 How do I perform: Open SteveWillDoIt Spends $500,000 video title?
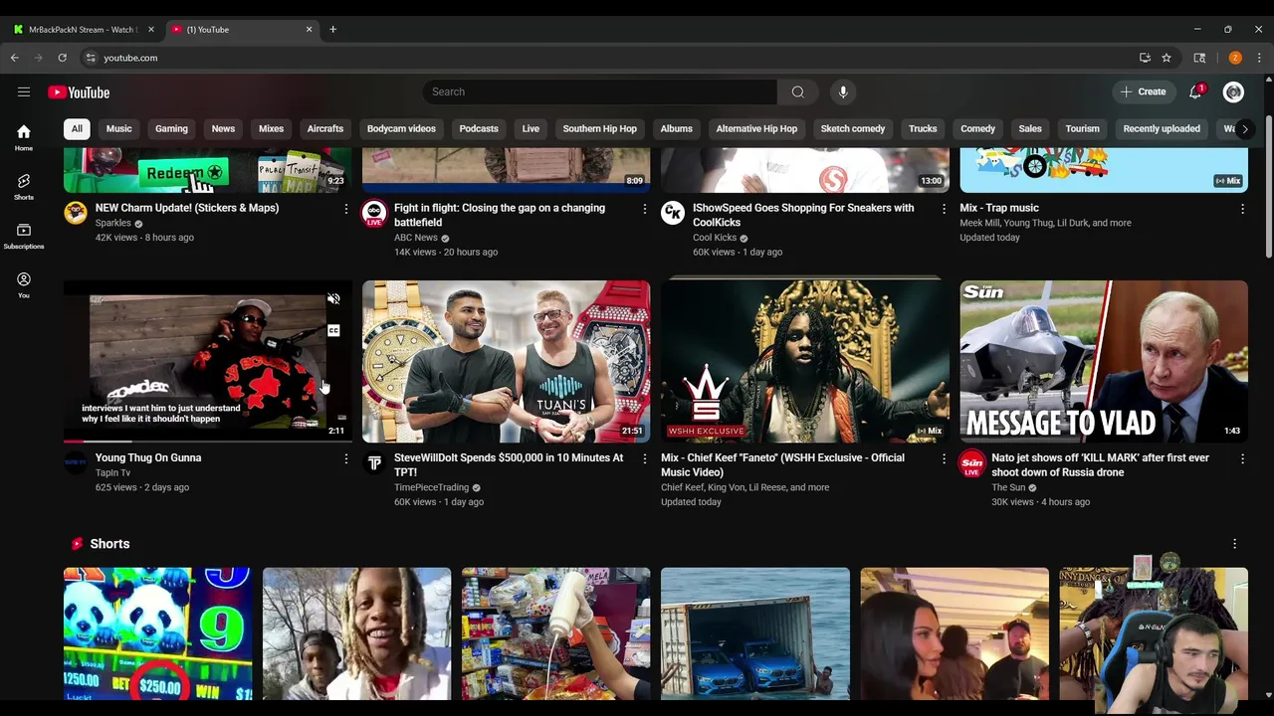(x=509, y=464)
